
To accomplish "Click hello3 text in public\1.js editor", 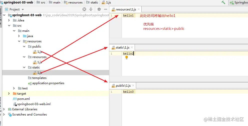I will (128, 92).
